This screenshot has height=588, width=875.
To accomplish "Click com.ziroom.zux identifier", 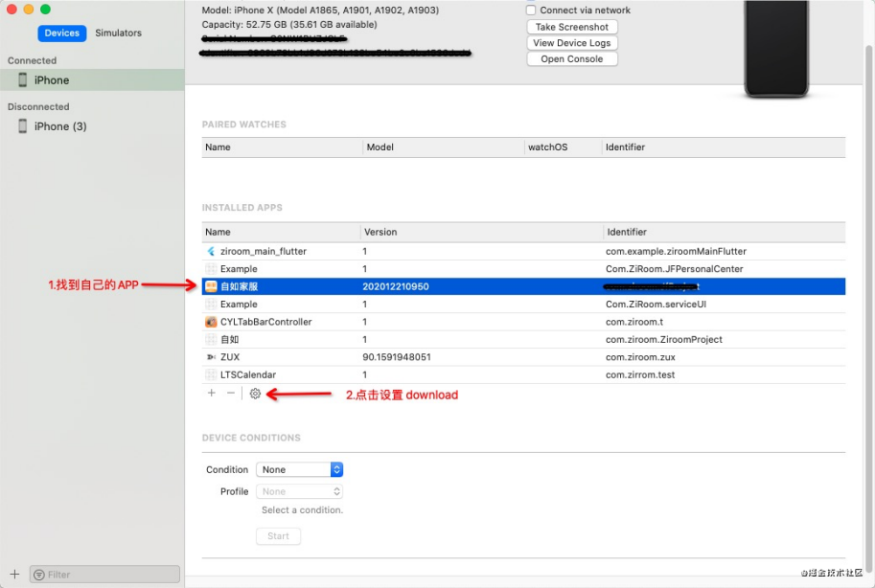I will pos(640,357).
